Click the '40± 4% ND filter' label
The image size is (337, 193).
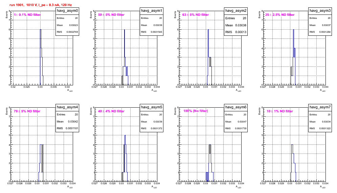[x=111, y=111]
